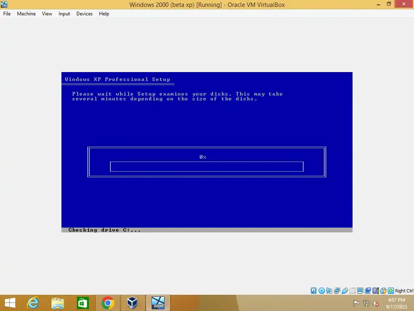Screen dimensions: 414x311
Task: Click the muted volume tray icon
Action: tap(376, 303)
